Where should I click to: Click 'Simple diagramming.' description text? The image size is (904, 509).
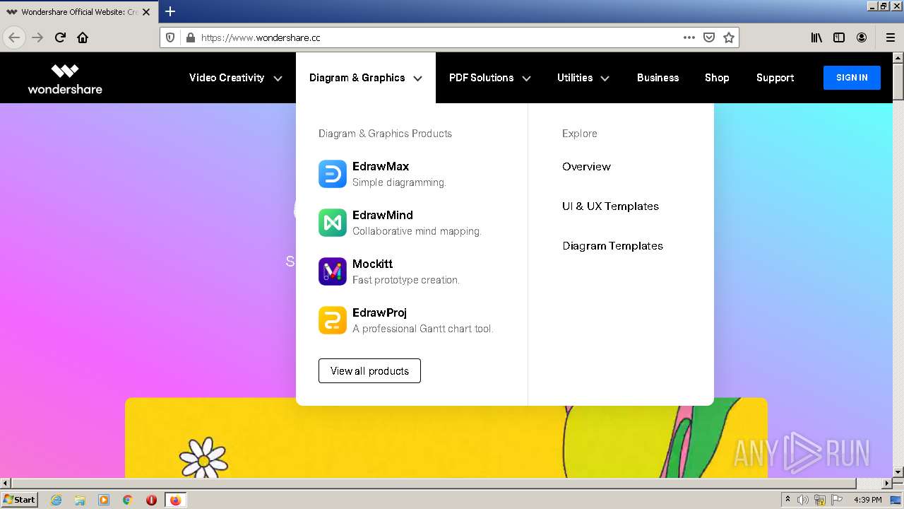point(399,182)
